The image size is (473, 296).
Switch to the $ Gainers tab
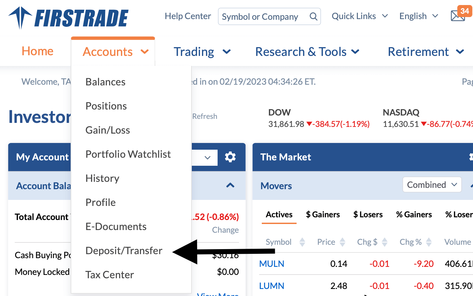tap(323, 215)
